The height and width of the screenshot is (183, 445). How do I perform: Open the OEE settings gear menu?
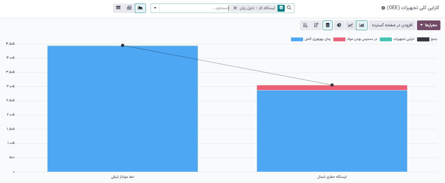(x=383, y=8)
